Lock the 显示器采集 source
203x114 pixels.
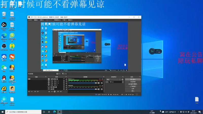(x=66, y=87)
